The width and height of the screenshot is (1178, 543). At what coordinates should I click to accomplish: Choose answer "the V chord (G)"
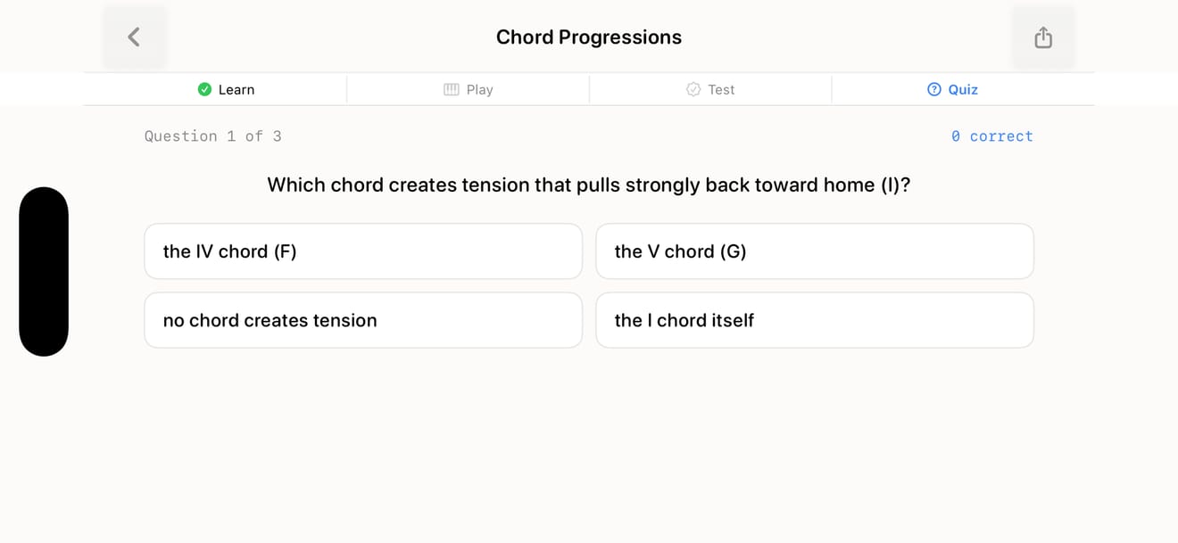point(815,251)
